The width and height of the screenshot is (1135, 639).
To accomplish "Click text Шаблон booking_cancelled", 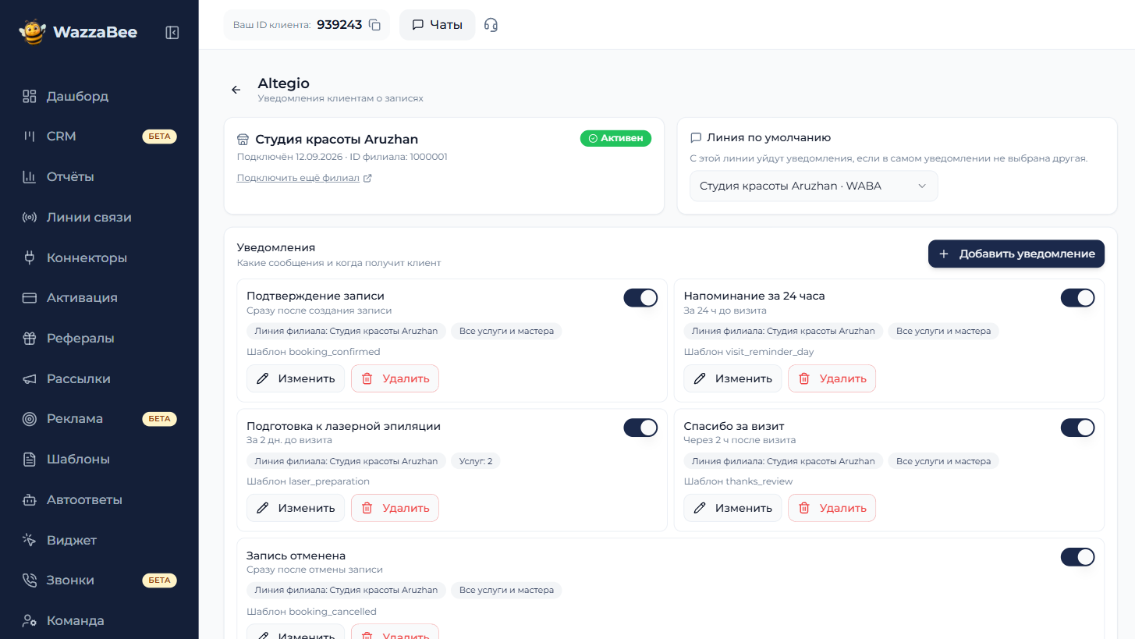I will click(311, 612).
